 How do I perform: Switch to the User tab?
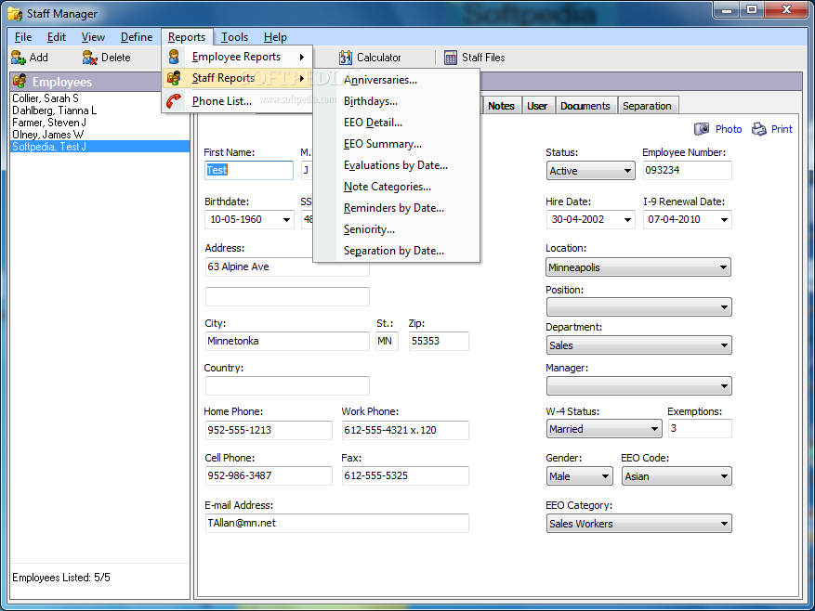click(x=537, y=106)
